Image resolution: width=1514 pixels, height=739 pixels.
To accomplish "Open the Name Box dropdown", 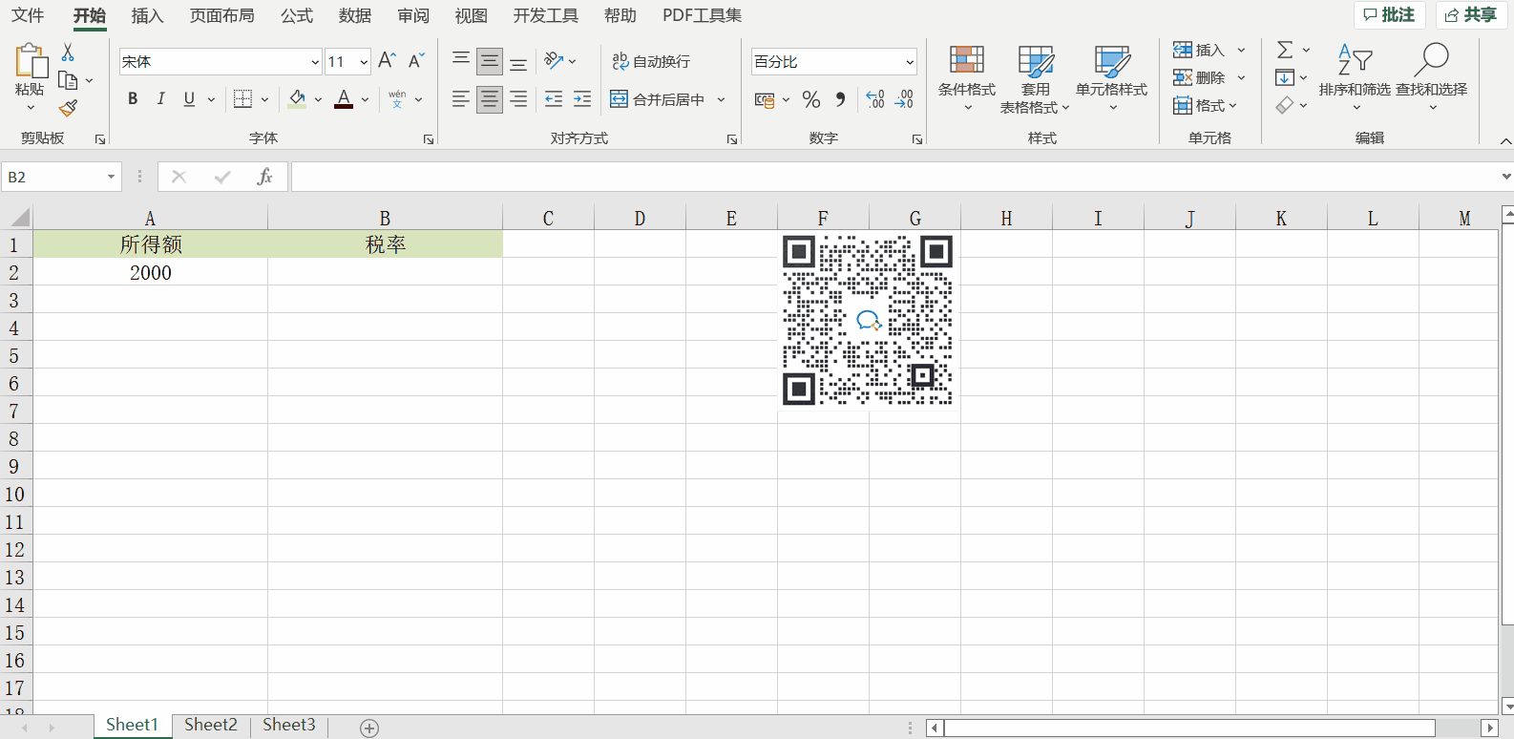I will pyautogui.click(x=111, y=177).
